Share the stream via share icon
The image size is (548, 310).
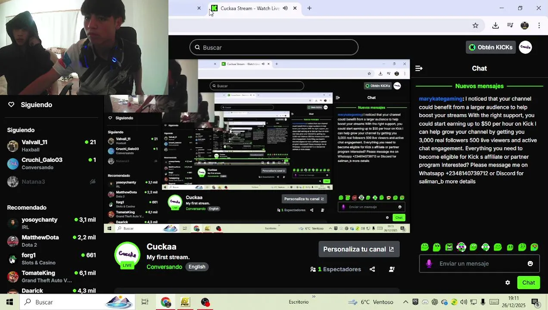tap(372, 269)
